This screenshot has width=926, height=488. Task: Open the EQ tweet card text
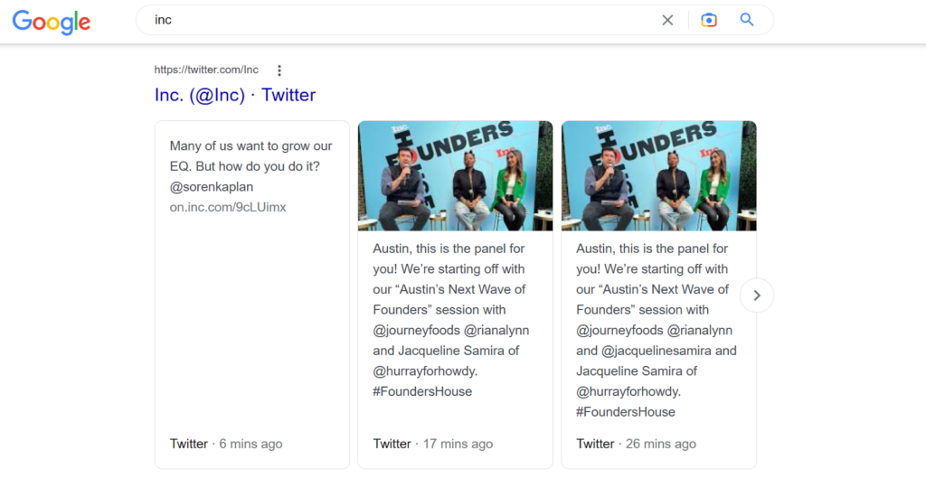(250, 155)
